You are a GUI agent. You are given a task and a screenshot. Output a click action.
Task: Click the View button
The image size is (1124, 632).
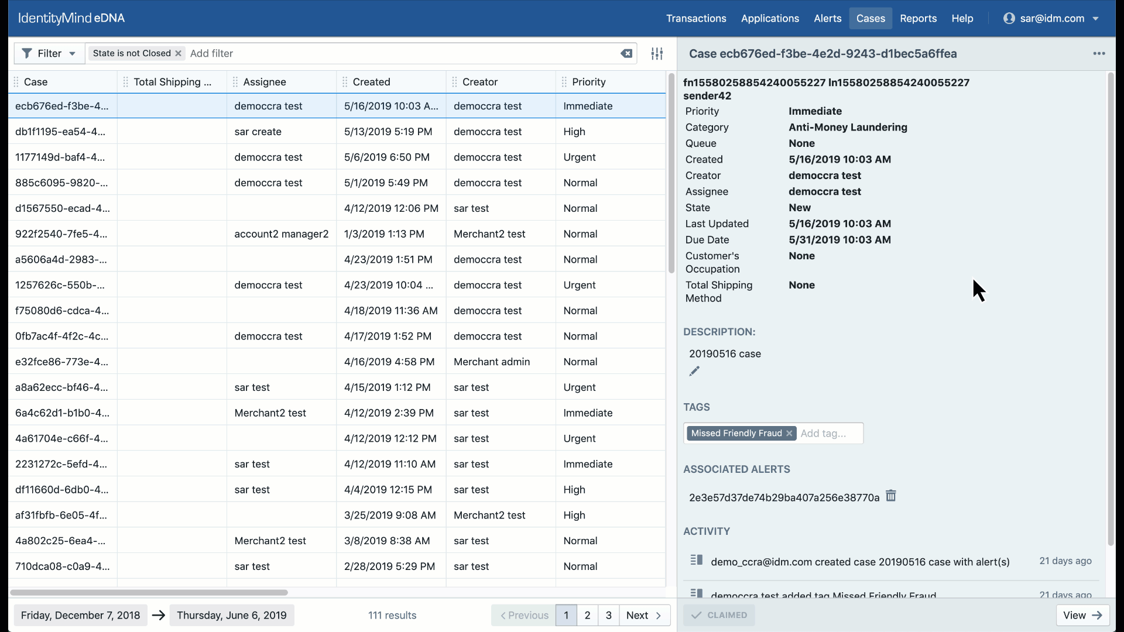[1082, 615]
